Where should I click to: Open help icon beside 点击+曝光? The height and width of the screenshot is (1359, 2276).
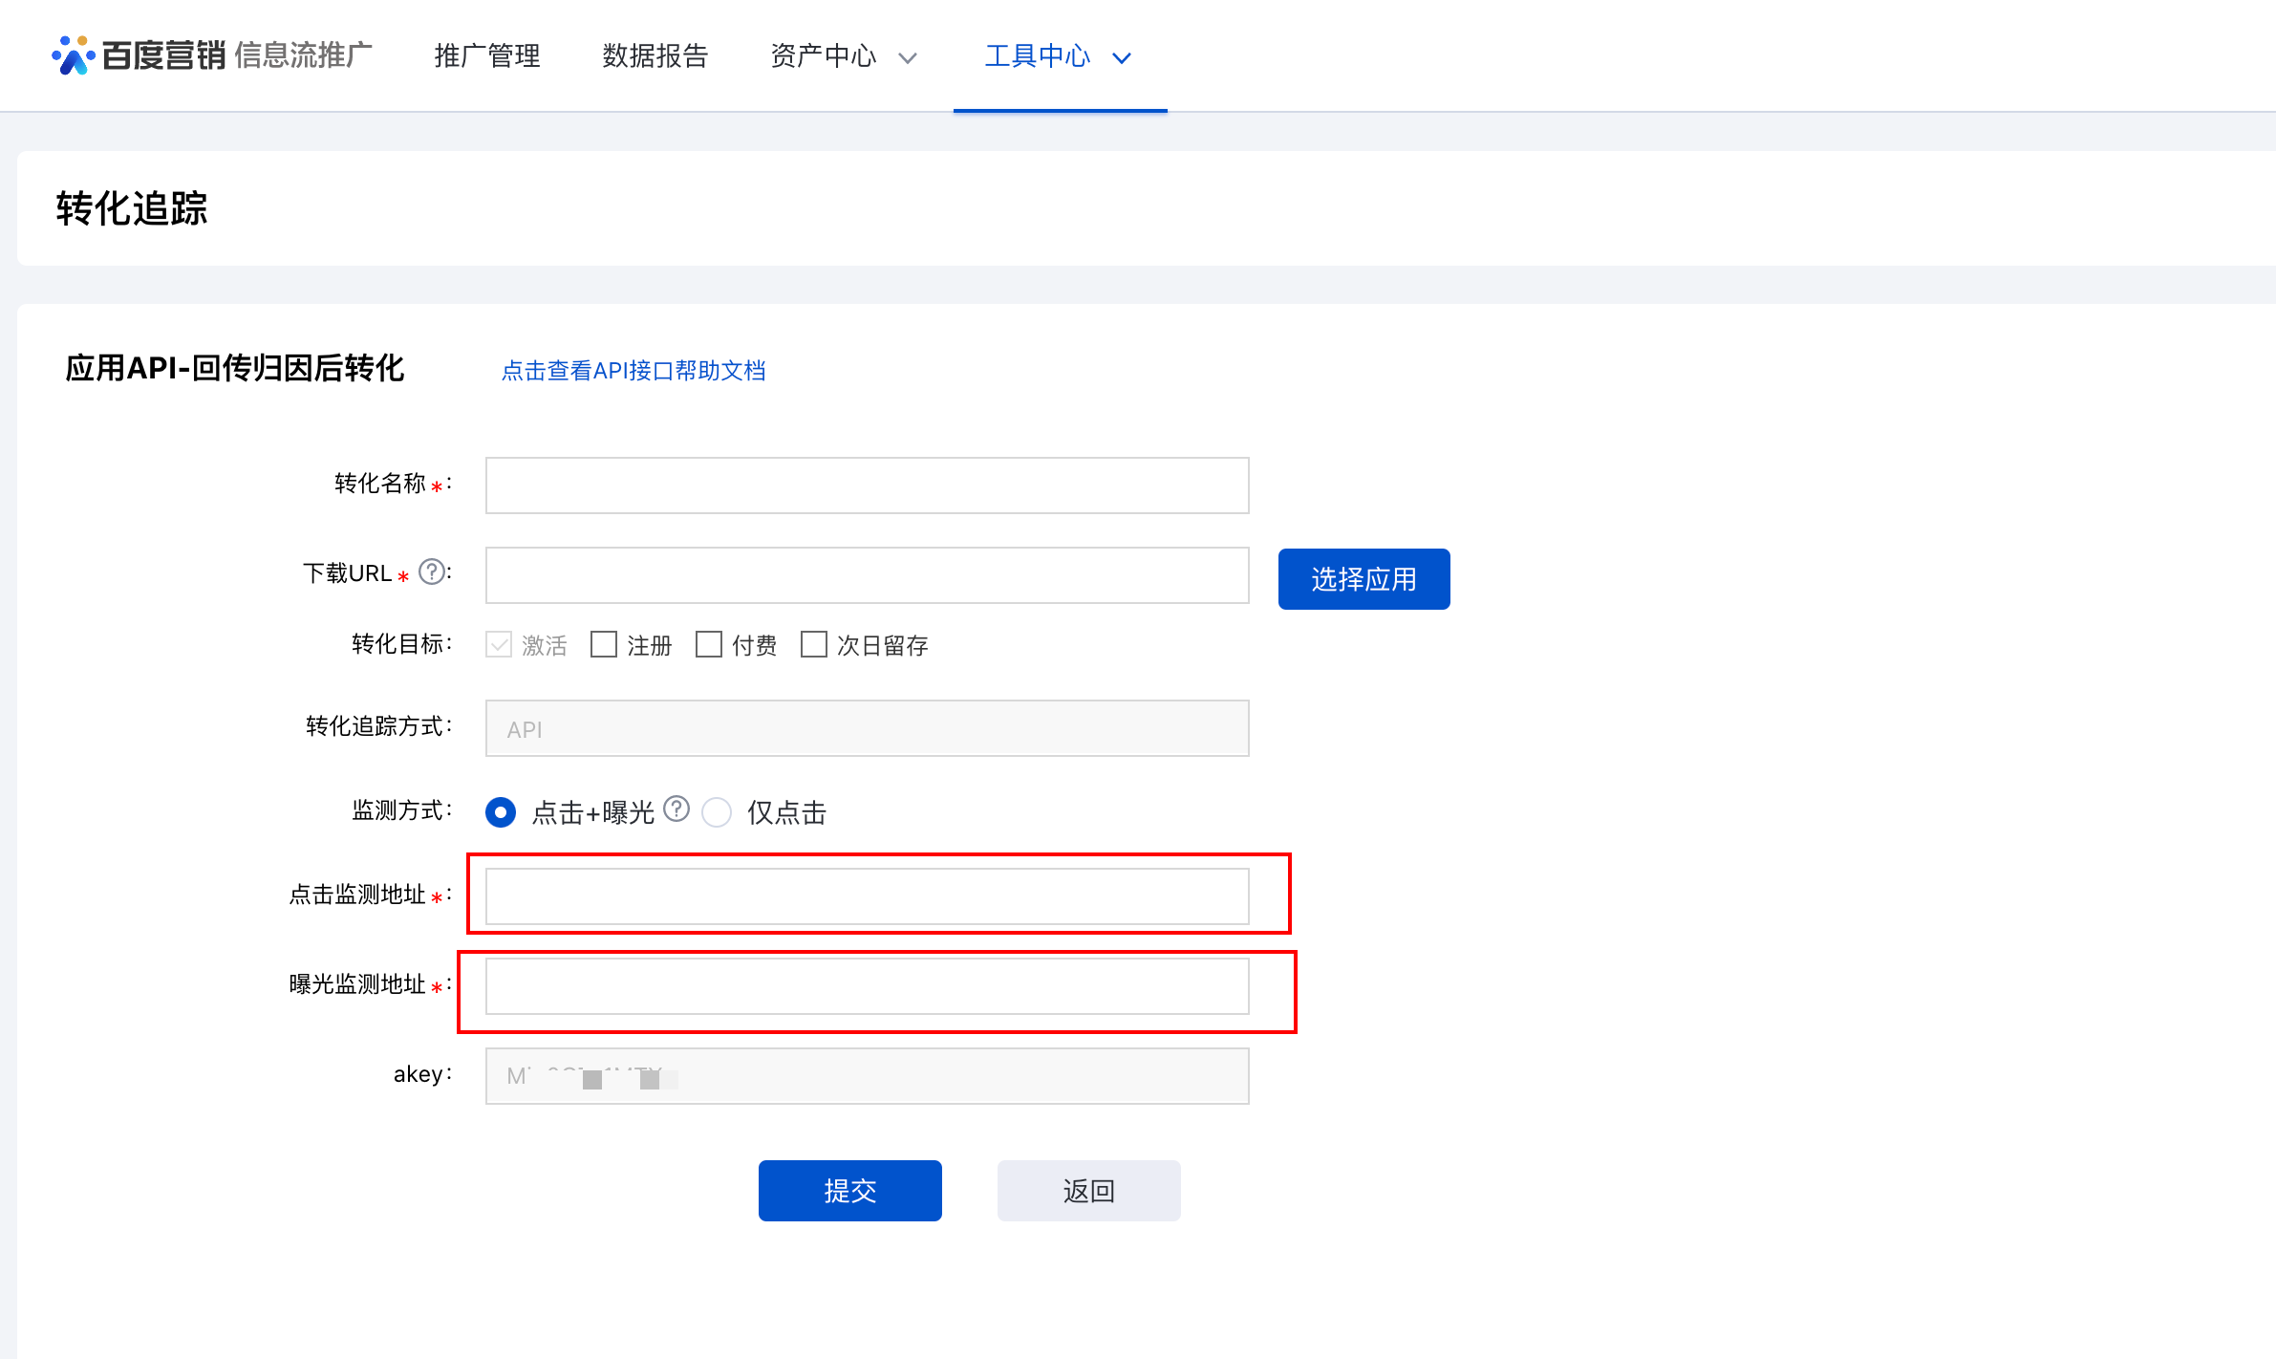click(676, 809)
